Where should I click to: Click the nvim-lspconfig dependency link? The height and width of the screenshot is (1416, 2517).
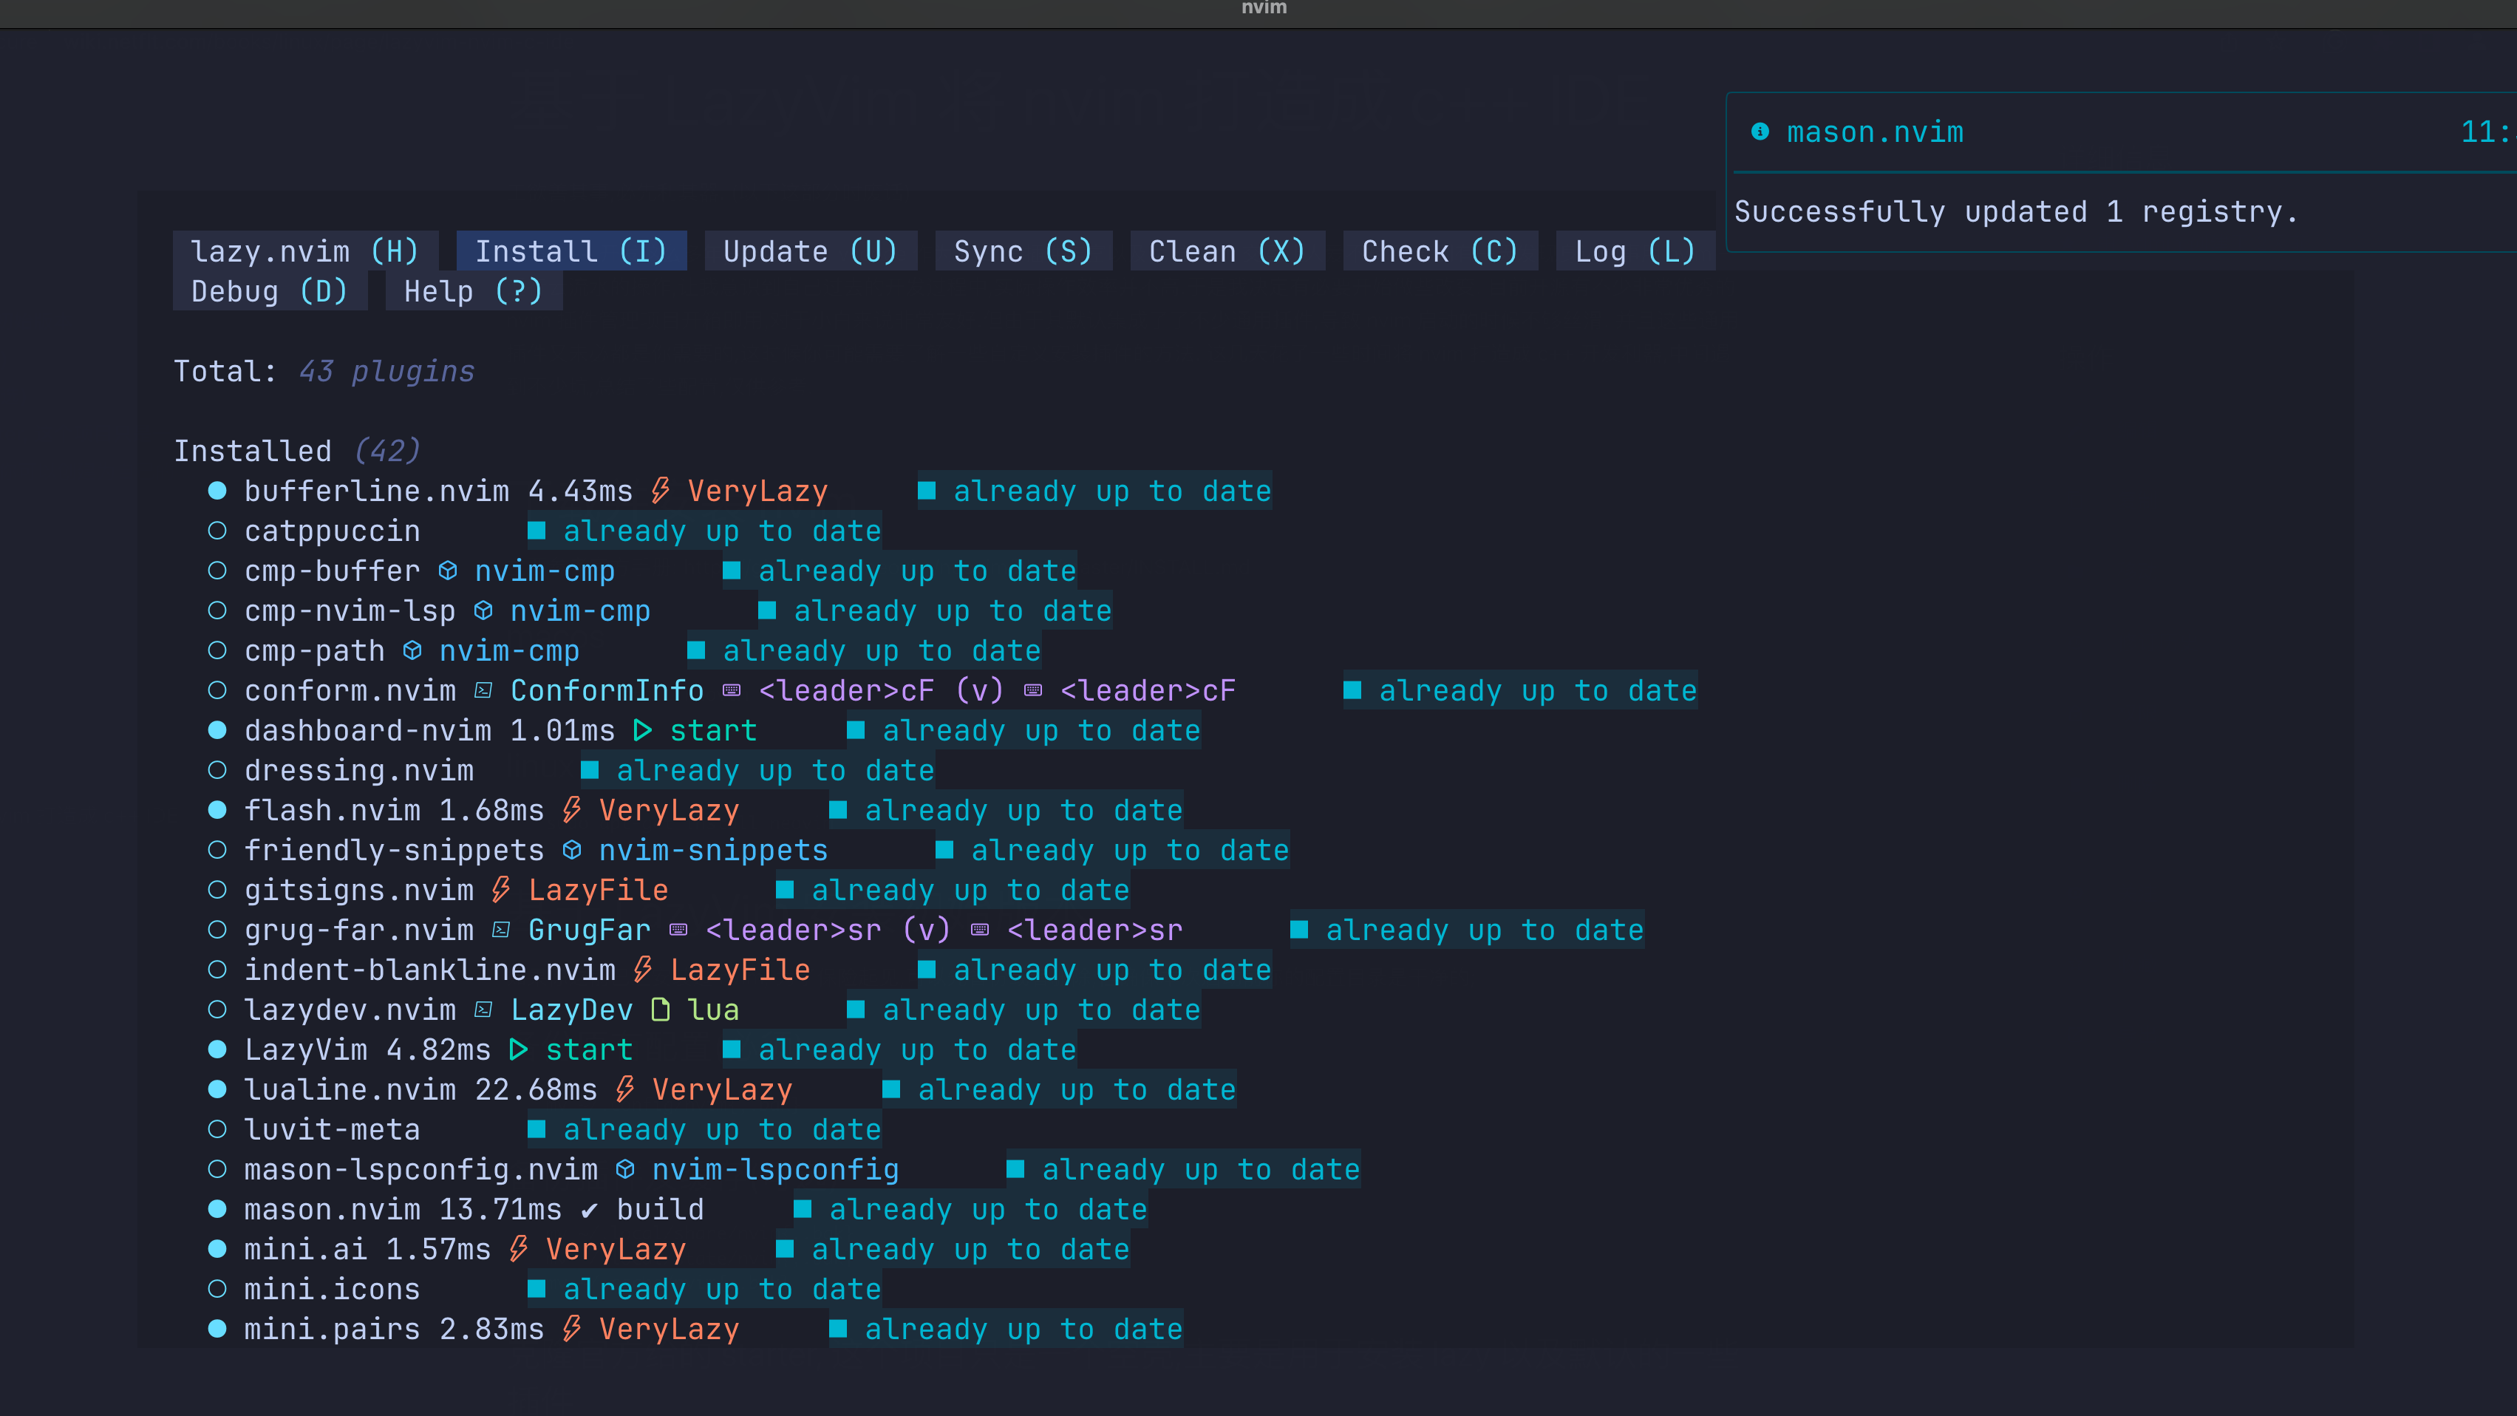(x=775, y=1170)
